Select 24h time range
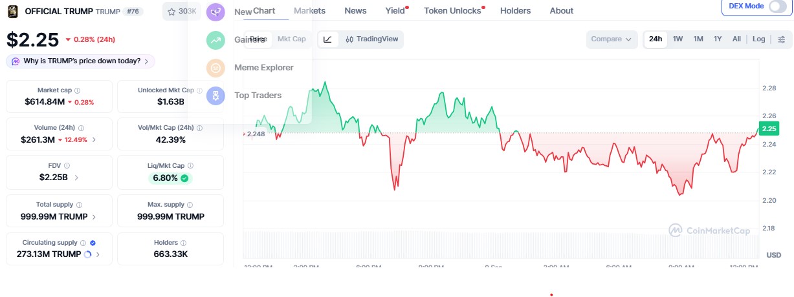Image resolution: width=794 pixels, height=297 pixels. [x=656, y=39]
